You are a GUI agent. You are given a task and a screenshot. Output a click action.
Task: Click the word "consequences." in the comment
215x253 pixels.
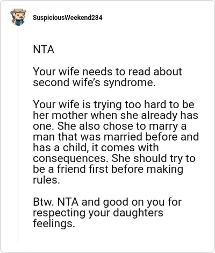click(71, 158)
